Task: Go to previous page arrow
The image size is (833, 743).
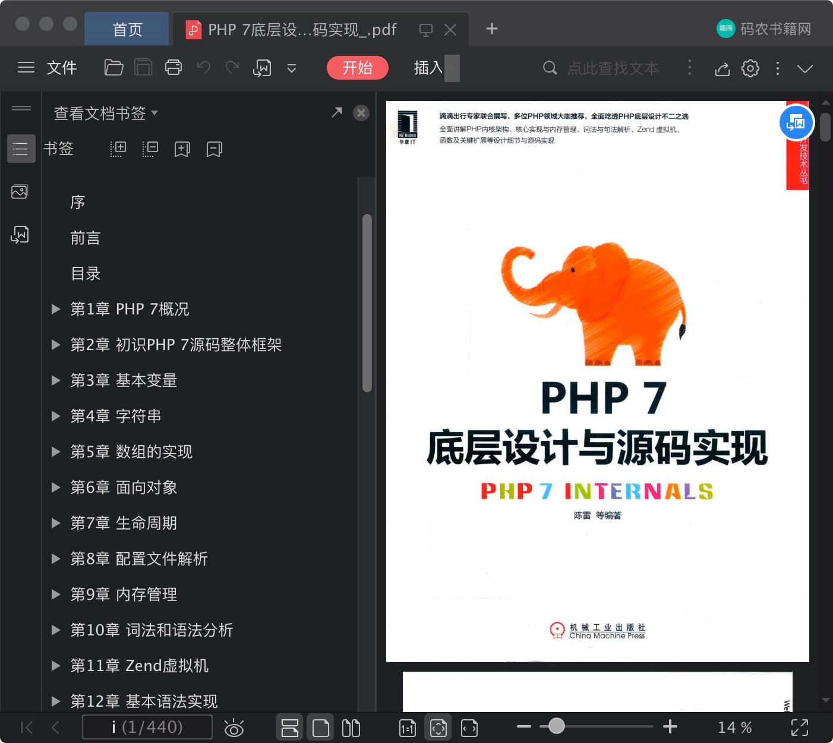Action: click(55, 727)
